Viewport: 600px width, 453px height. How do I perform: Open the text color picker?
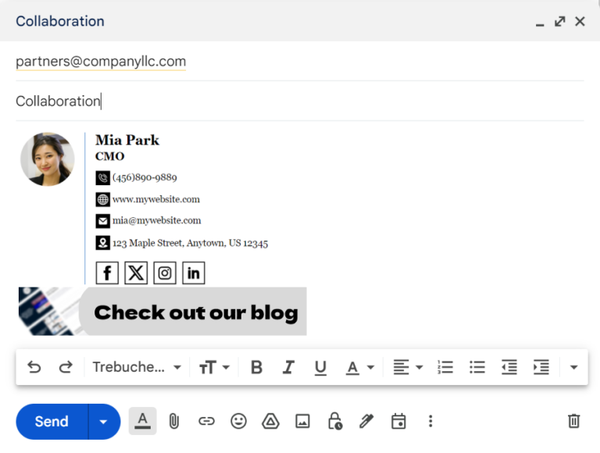click(359, 367)
